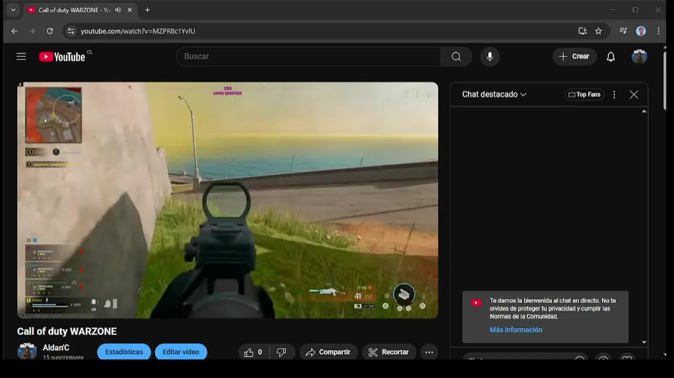
Task: Open the Crear menu
Action: (574, 56)
